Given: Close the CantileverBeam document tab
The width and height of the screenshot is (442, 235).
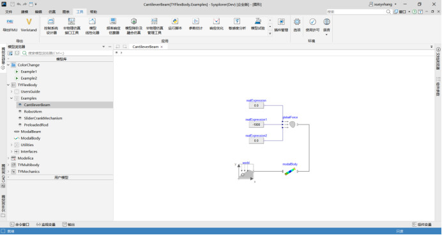Looking at the screenshot, I should tap(162, 47).
